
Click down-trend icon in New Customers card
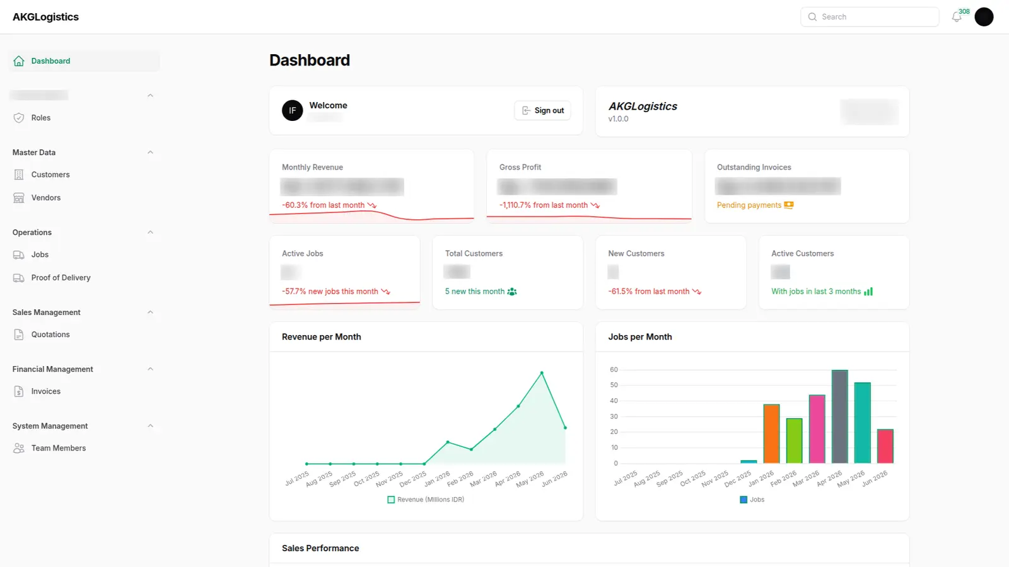pos(697,292)
